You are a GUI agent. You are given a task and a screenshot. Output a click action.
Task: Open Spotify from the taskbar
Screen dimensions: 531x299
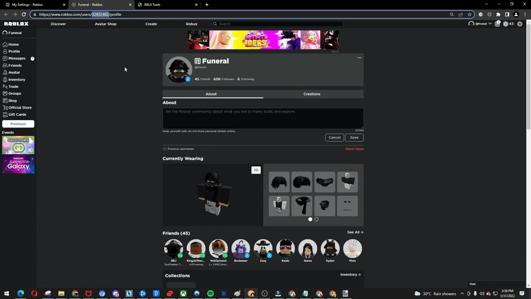click(210, 294)
